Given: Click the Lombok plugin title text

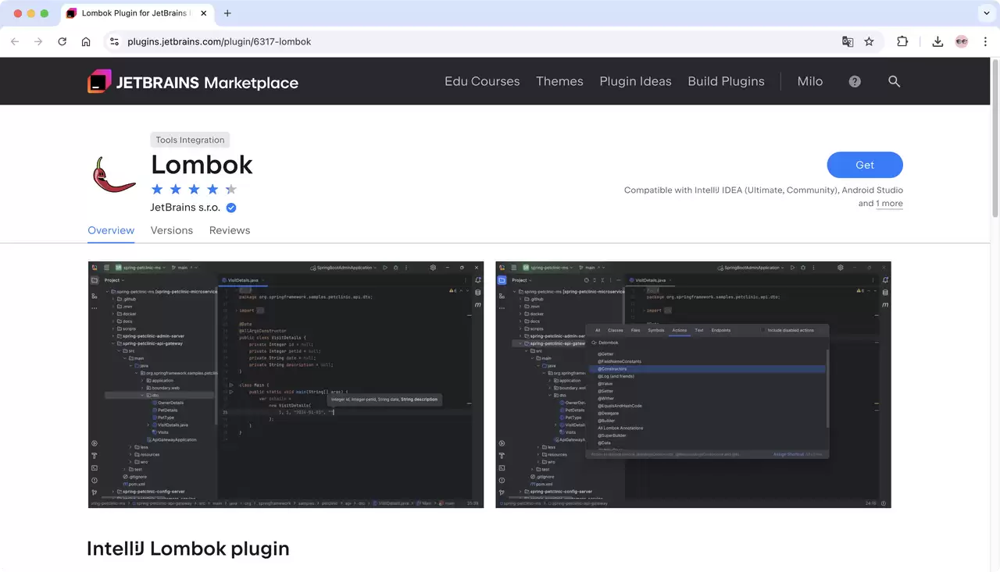Looking at the screenshot, I should (202, 165).
